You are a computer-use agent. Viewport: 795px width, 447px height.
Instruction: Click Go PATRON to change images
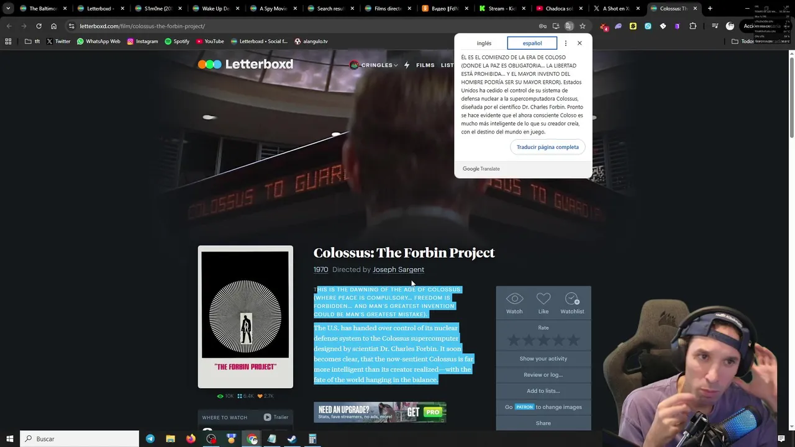click(543, 407)
